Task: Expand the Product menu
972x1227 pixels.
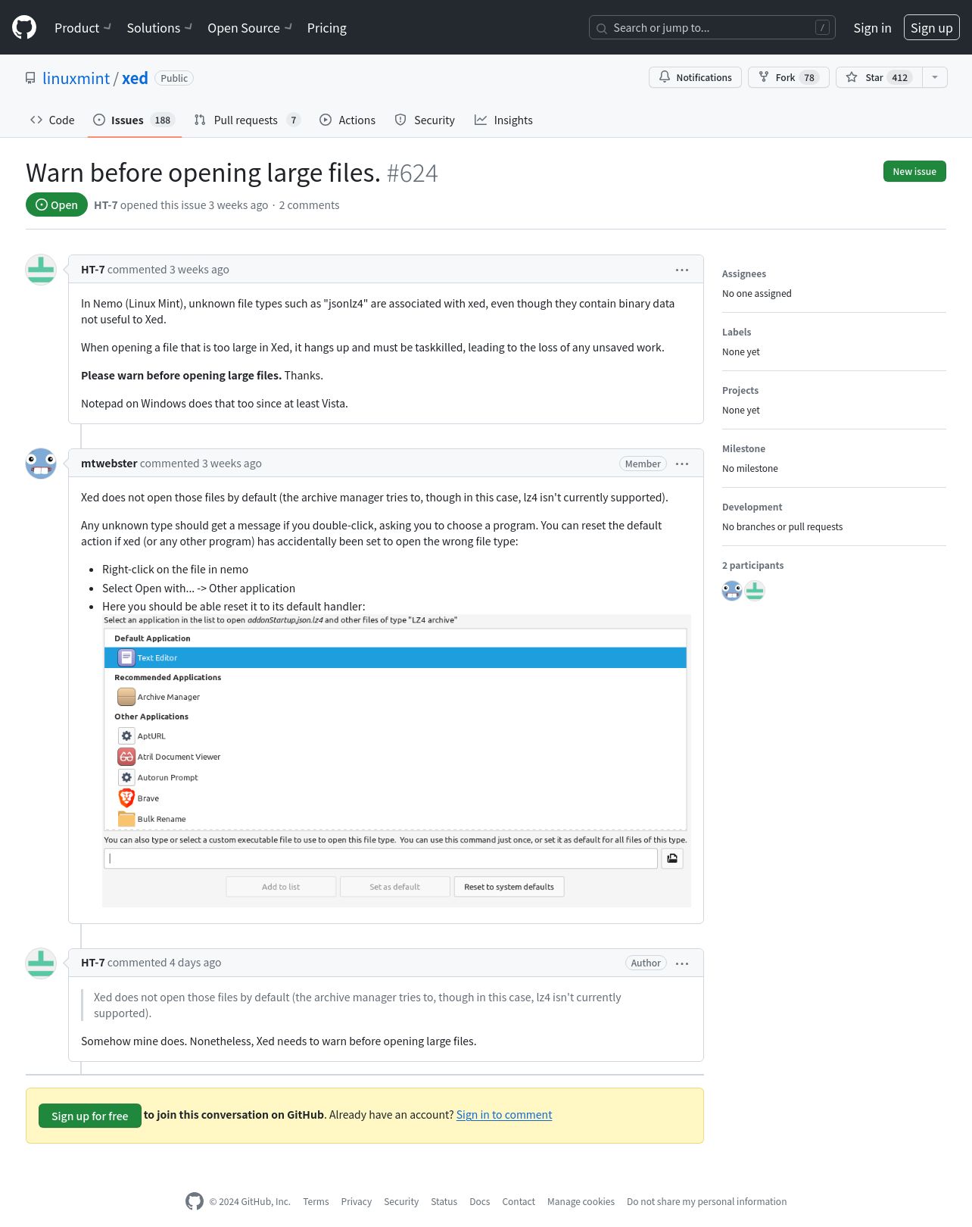Action: [83, 28]
